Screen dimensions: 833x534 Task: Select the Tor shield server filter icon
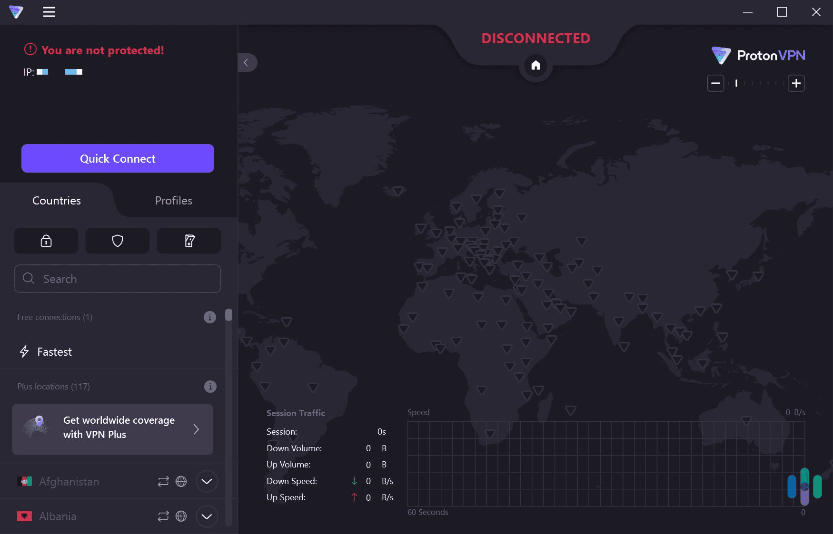click(x=117, y=241)
